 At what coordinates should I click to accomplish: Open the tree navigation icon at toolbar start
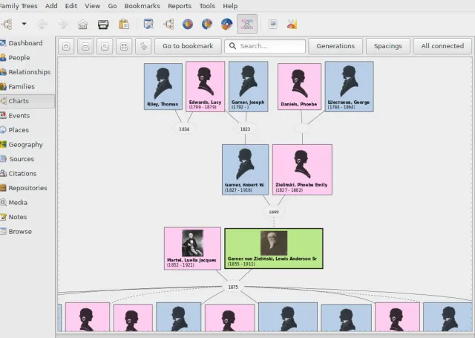[x=7, y=24]
